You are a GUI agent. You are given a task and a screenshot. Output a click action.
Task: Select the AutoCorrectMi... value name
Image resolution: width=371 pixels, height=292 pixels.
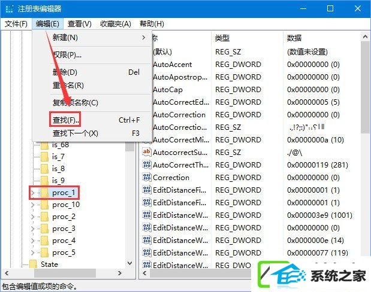[181, 139]
